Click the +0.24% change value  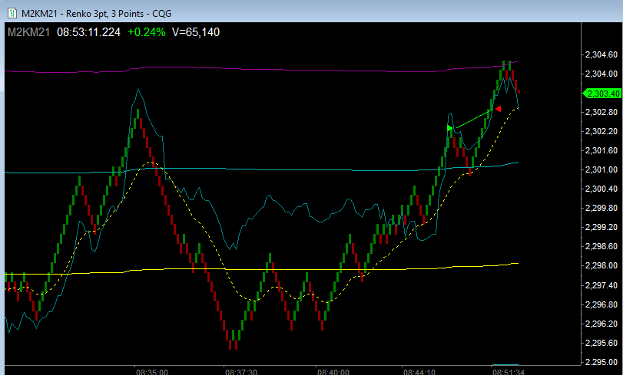[x=147, y=32]
